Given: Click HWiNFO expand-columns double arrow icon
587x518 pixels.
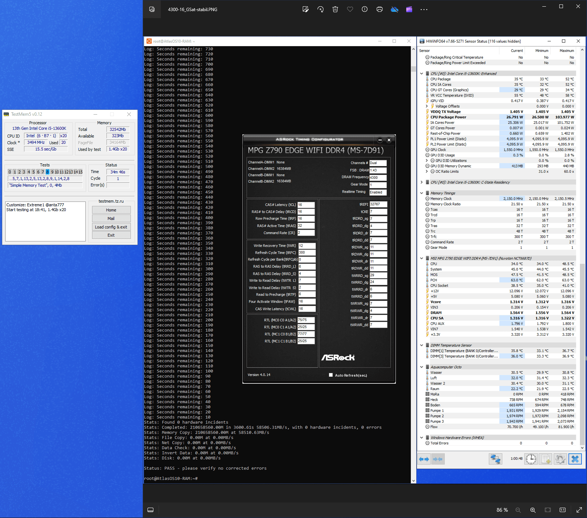Looking at the screenshot, I should (424, 459).
